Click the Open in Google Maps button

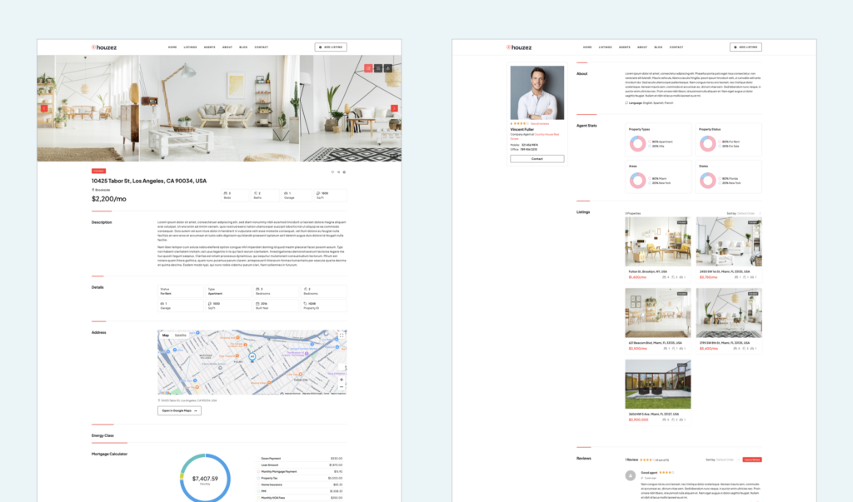pos(179,410)
